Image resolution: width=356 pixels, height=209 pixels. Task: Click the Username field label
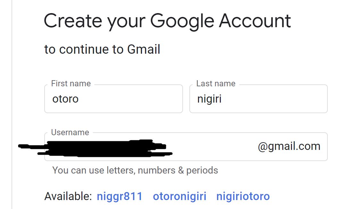[x=70, y=132]
